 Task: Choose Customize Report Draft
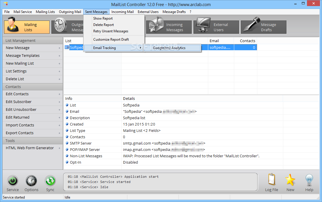pyautogui.click(x=111, y=40)
